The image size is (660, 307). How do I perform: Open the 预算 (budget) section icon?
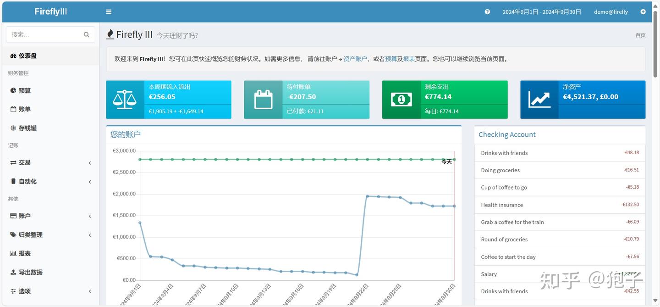click(x=14, y=90)
